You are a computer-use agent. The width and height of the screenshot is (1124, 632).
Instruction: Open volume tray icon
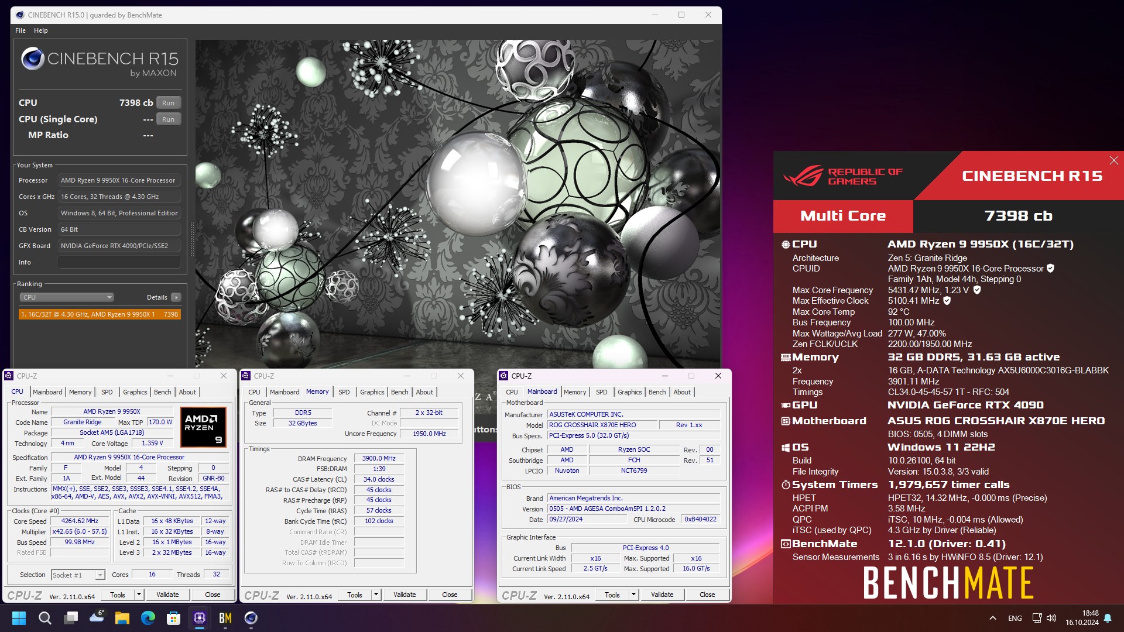pos(1051,618)
